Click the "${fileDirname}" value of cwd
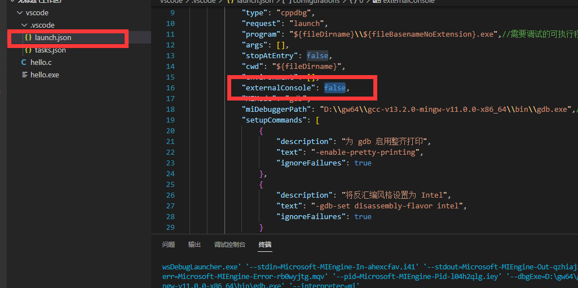The width and height of the screenshot is (578, 288). [308, 67]
